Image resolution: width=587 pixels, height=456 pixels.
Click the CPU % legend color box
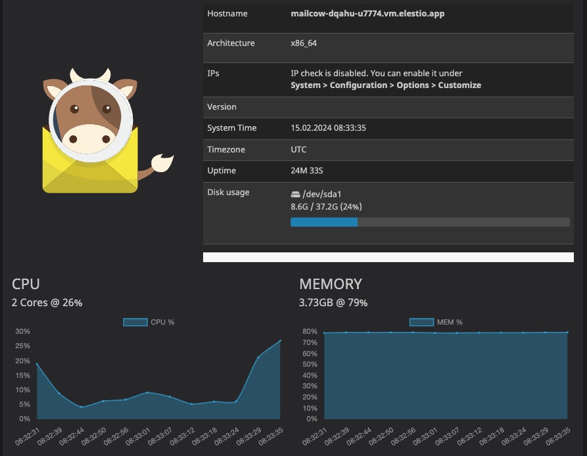(135, 322)
